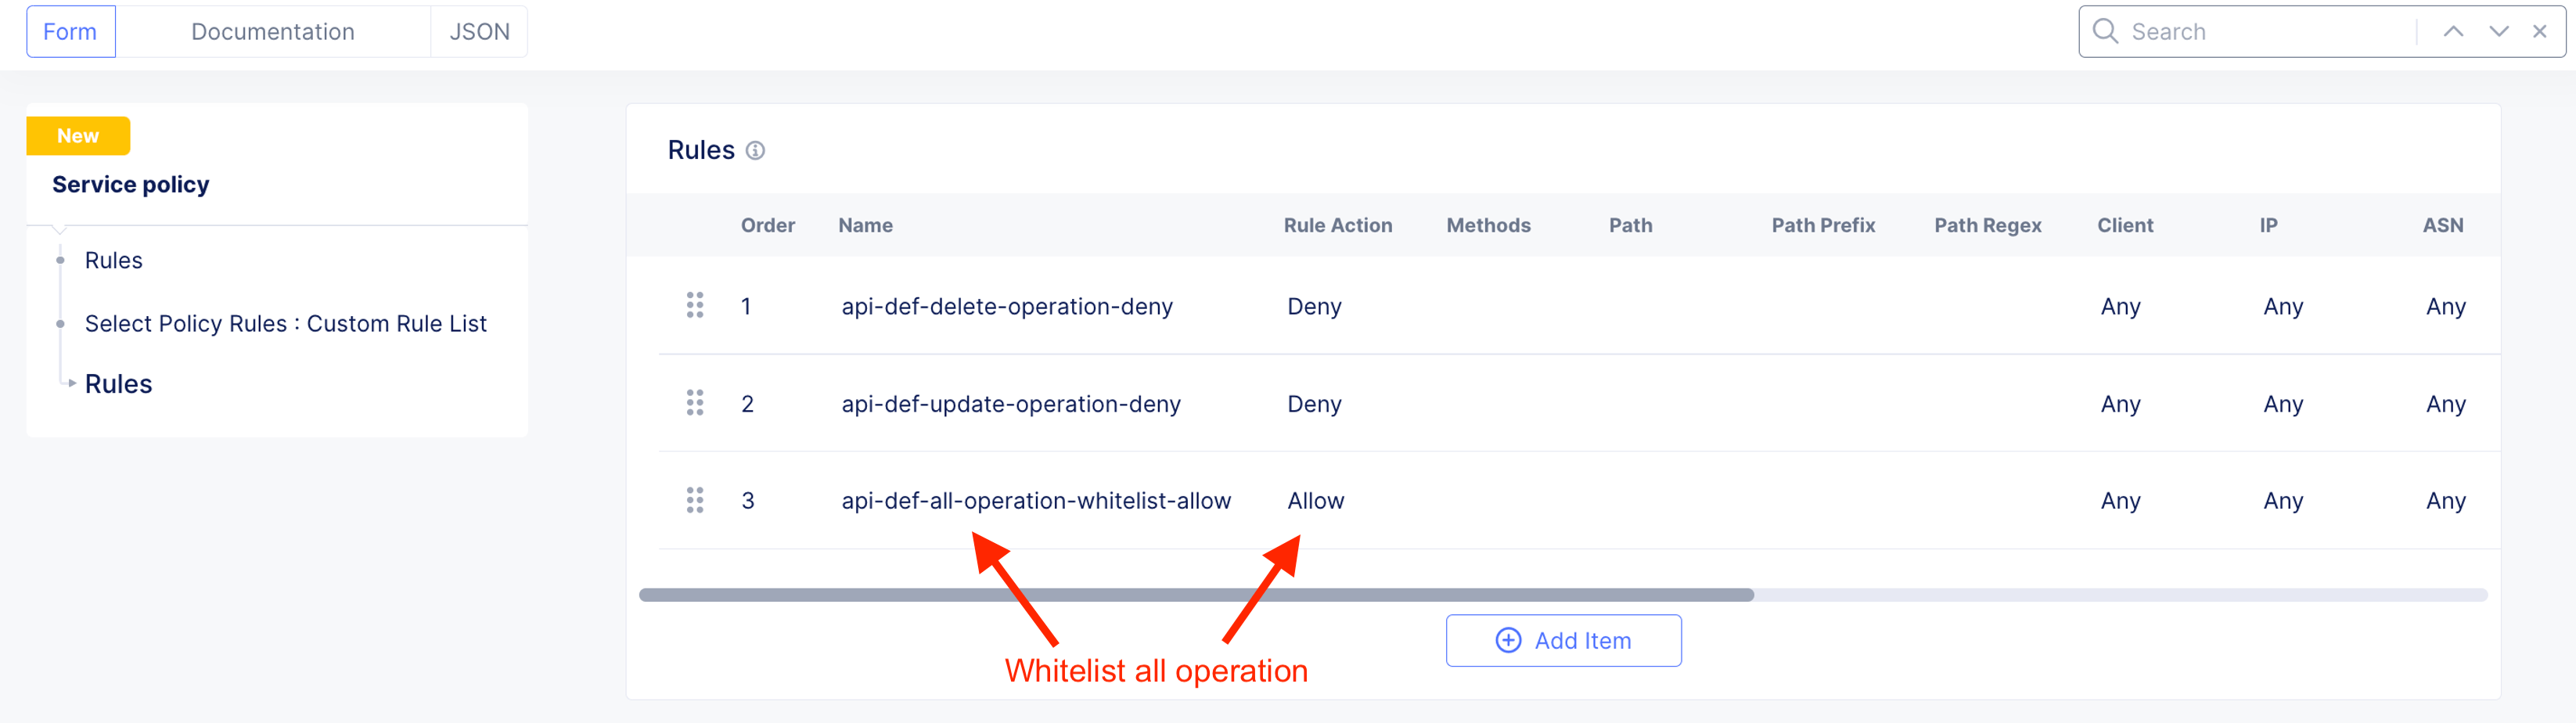Switch to the Form tab

click(x=70, y=31)
